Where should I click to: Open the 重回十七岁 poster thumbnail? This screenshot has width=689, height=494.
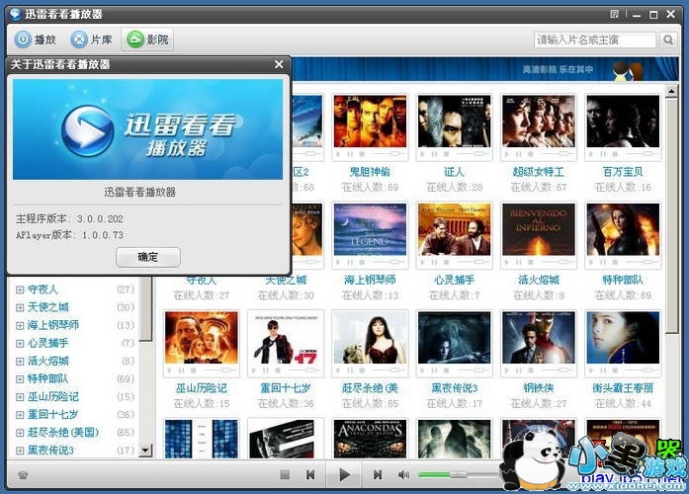(x=286, y=337)
